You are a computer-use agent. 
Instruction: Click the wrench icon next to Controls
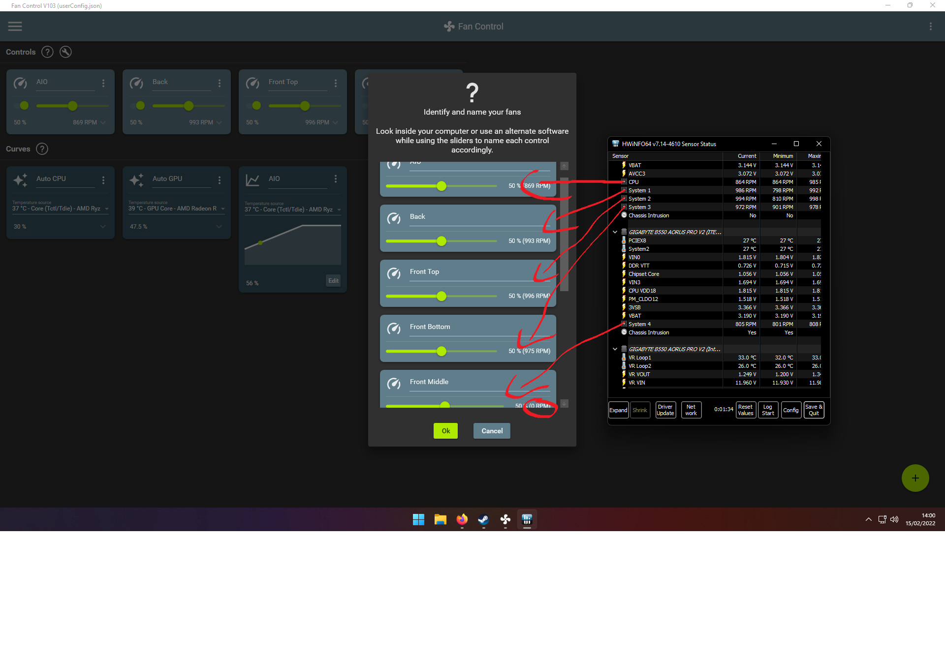[65, 52]
